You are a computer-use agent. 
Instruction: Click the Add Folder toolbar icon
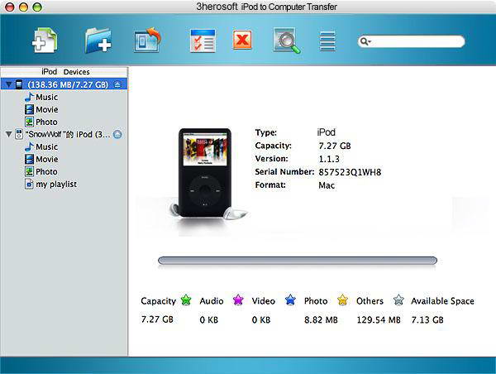pyautogui.click(x=98, y=41)
